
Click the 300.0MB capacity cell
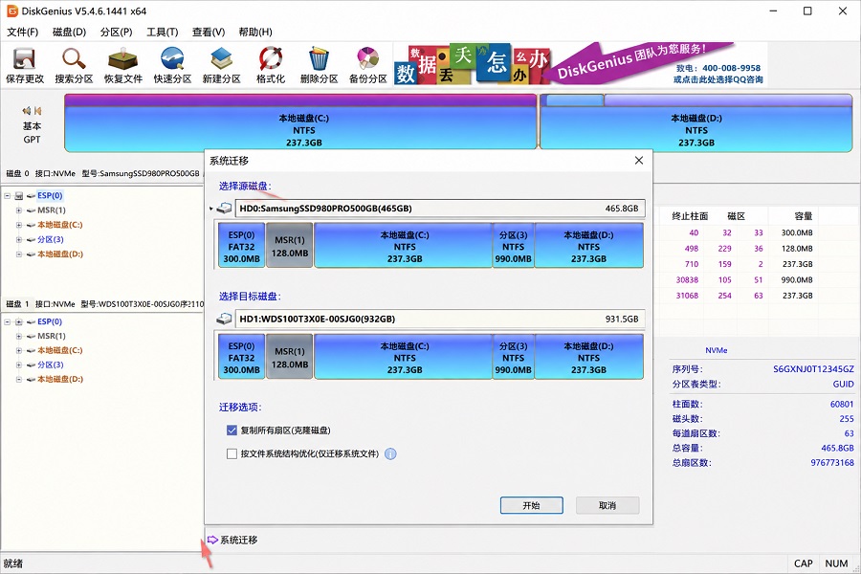[x=797, y=232]
